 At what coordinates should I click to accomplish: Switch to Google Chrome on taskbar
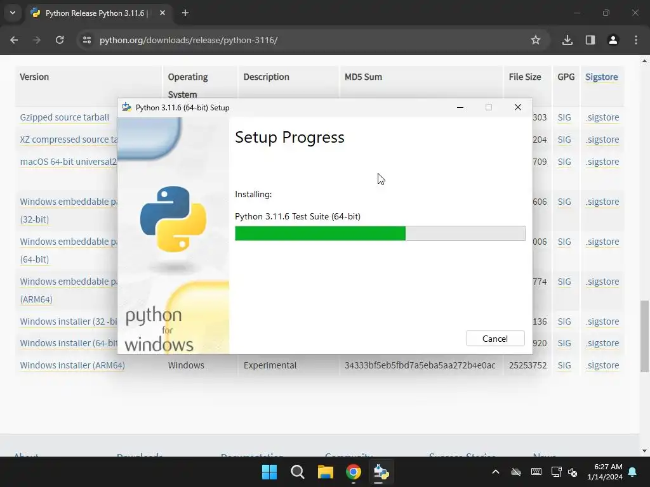click(353, 472)
